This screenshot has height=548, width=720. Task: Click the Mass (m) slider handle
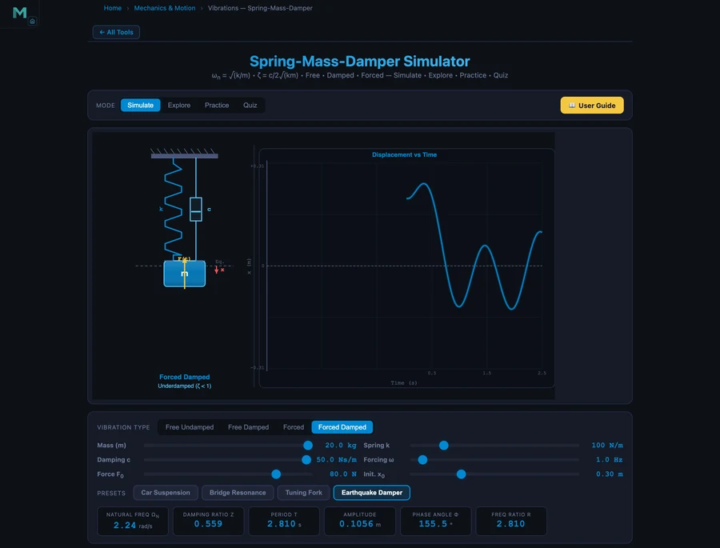[308, 446]
